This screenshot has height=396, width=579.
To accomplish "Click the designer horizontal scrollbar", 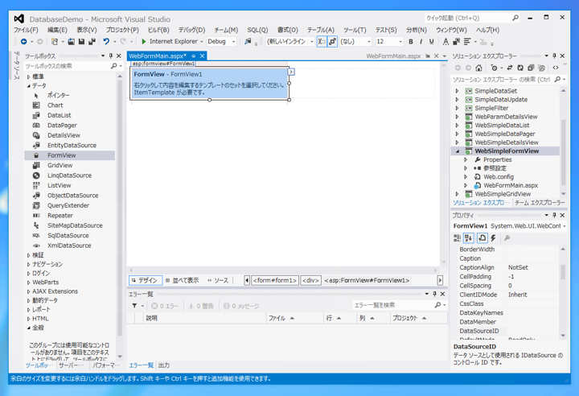I will click(283, 270).
